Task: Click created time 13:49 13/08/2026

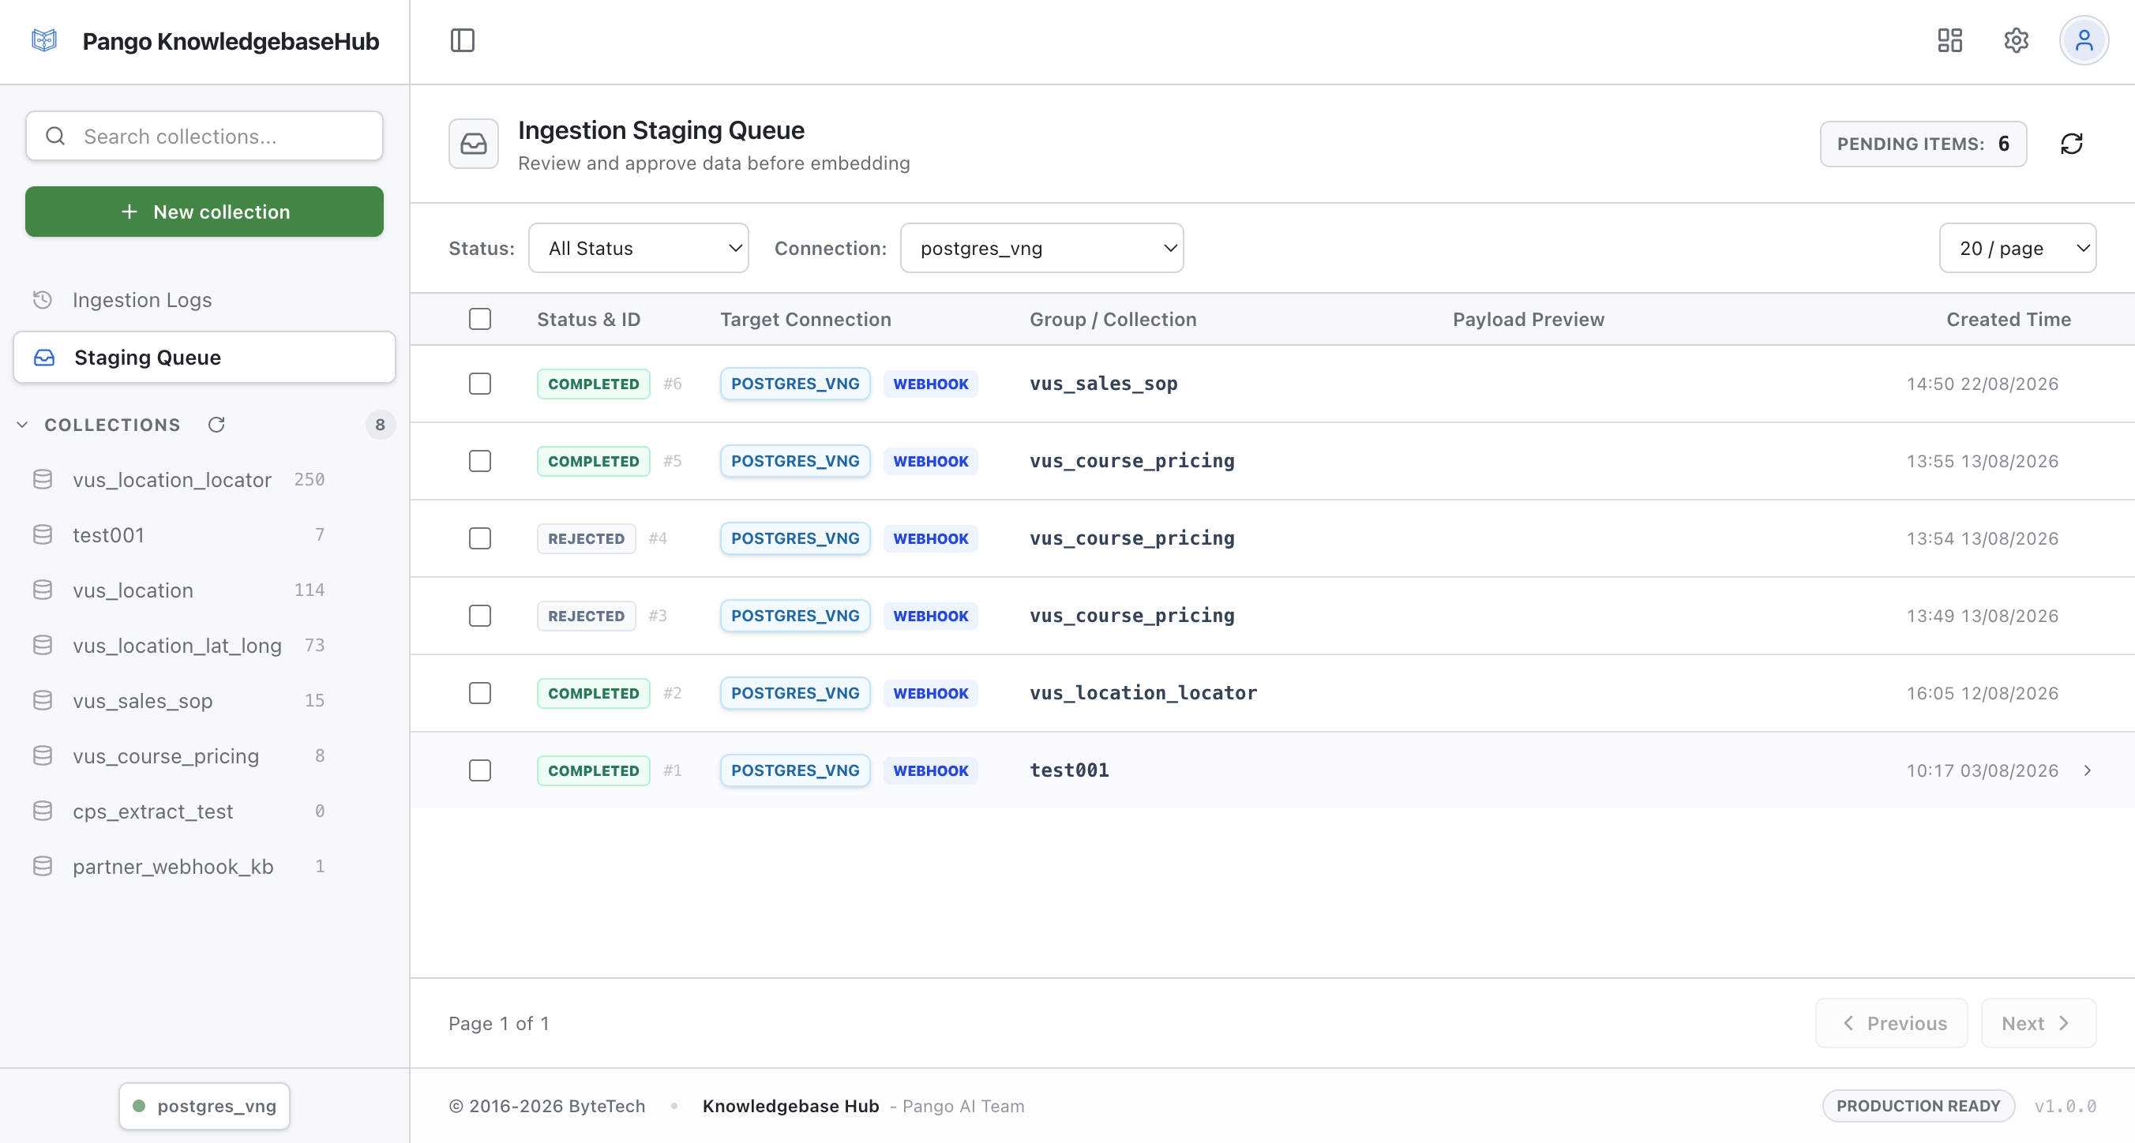Action: coord(1982,616)
